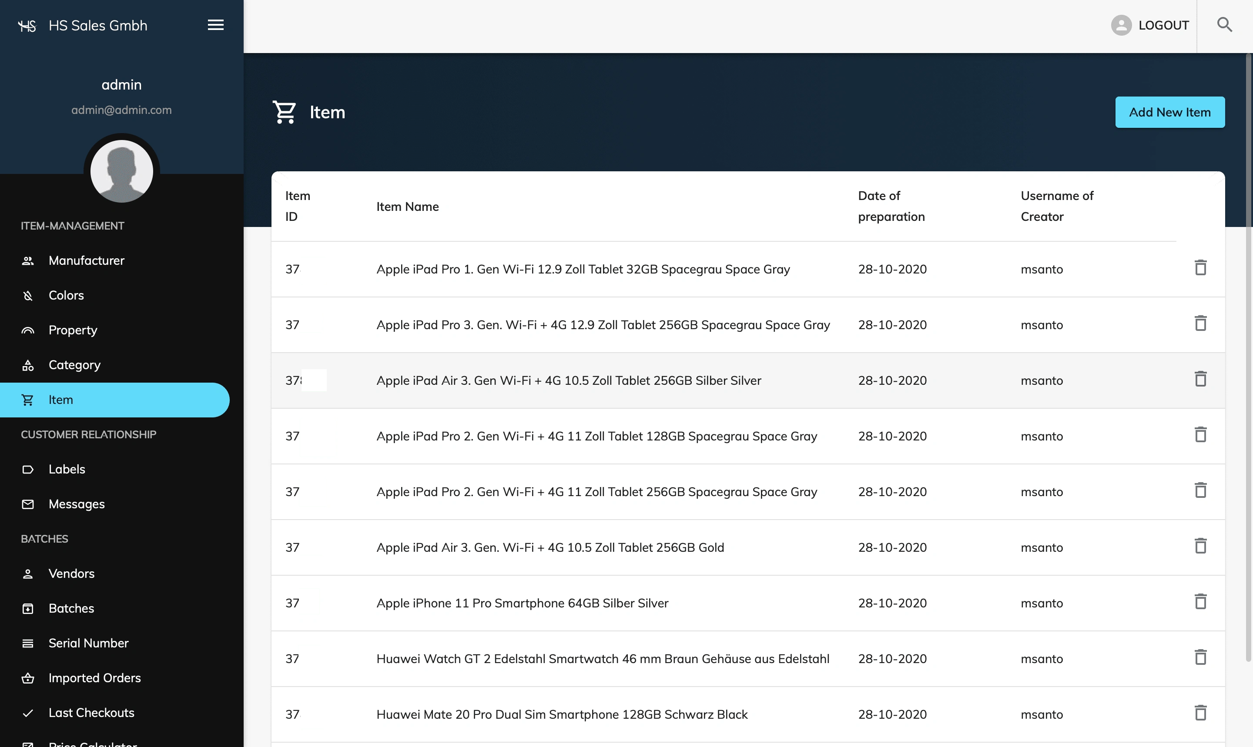This screenshot has height=747, width=1253.
Task: Click delete icon for Apple iPad Air Gold
Action: pyautogui.click(x=1200, y=546)
